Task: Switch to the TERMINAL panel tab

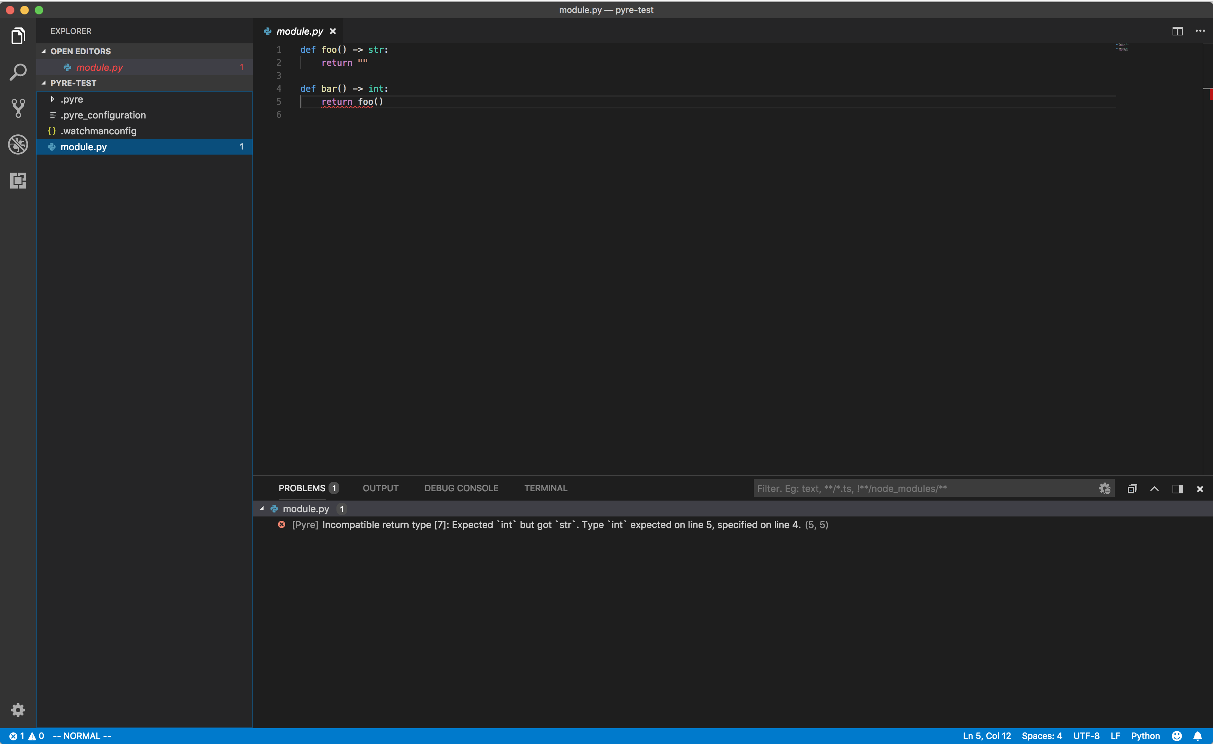Action: 545,488
